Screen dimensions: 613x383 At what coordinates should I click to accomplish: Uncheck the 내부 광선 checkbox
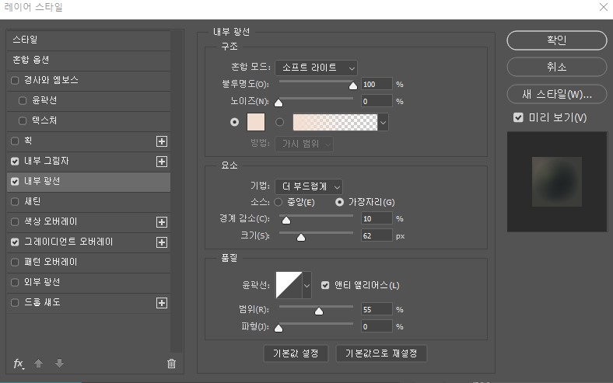click(15, 182)
